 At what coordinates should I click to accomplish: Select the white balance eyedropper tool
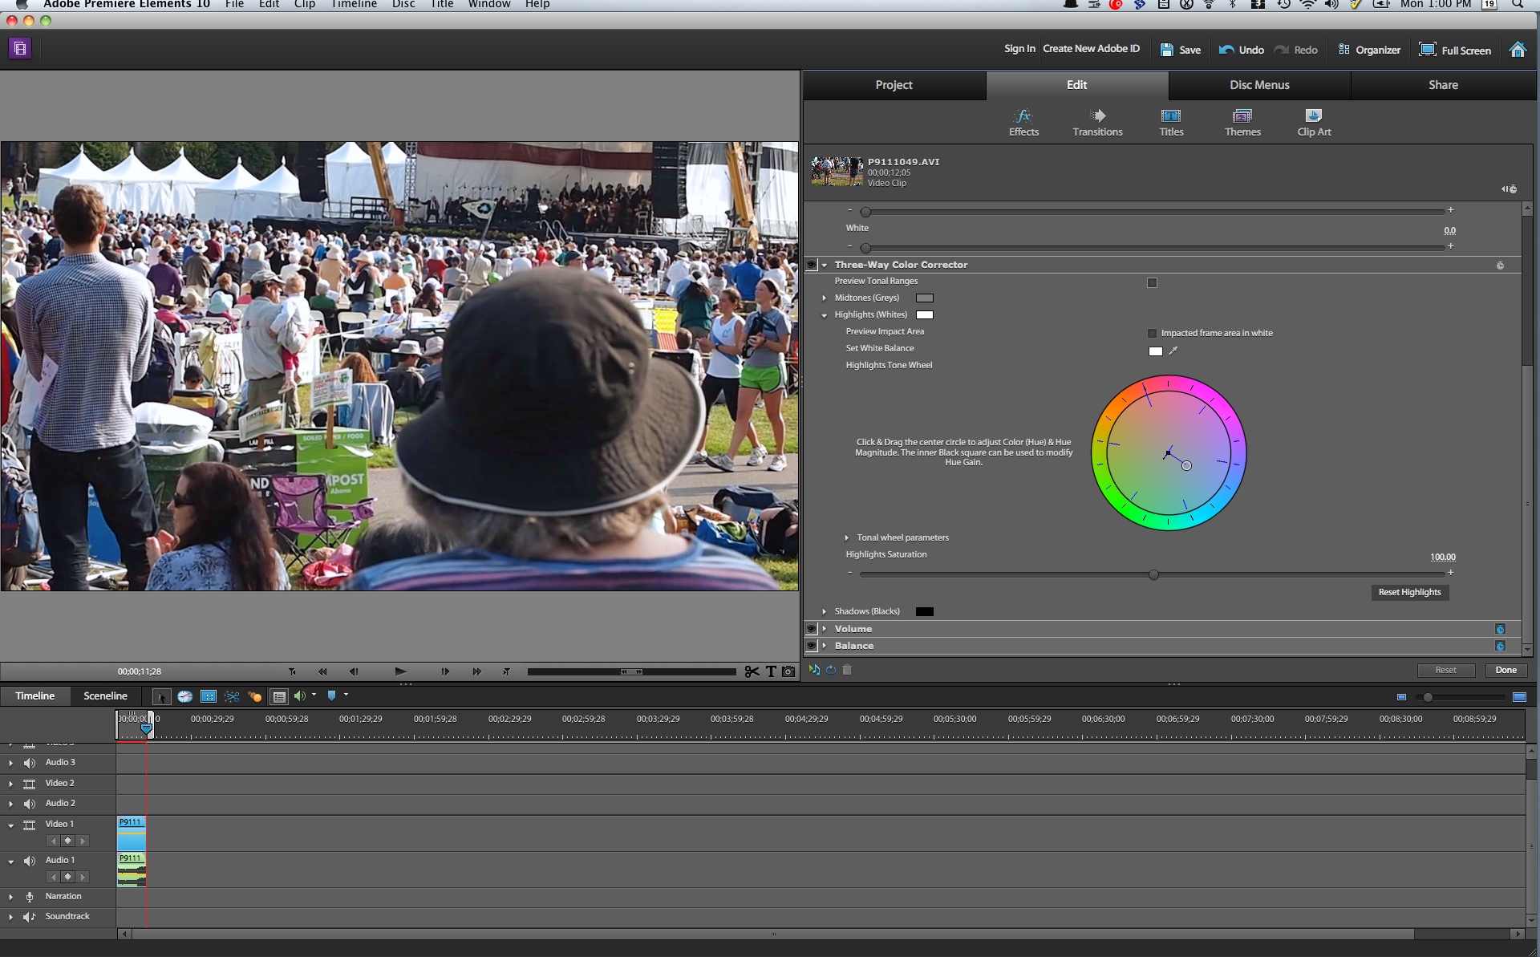click(x=1173, y=351)
